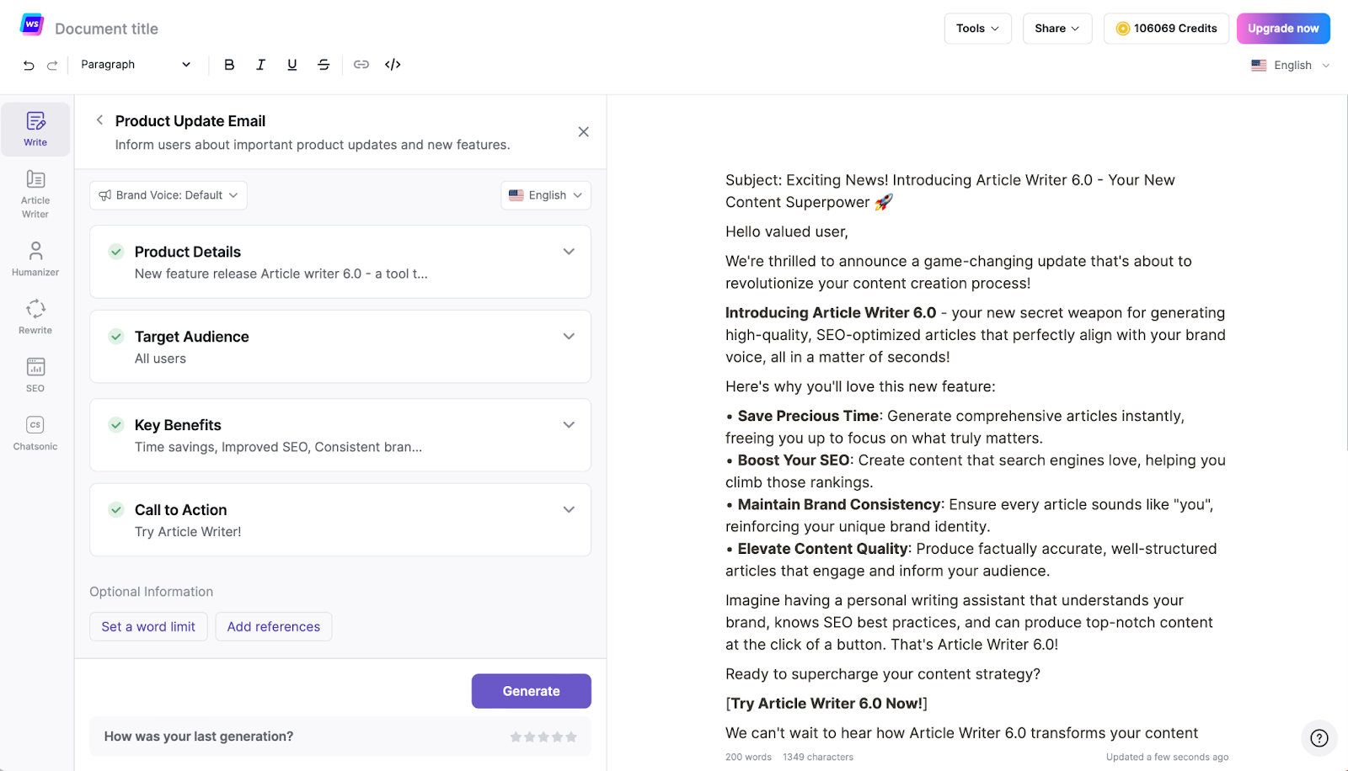The width and height of the screenshot is (1348, 771).
Task: Click Updated a few seconds ago status
Action: pyautogui.click(x=1167, y=758)
